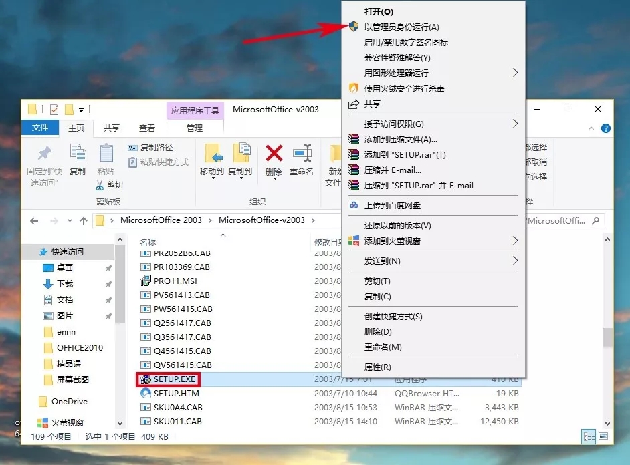Open the 管理 ribbon tab
The height and width of the screenshot is (465, 630).
[195, 128]
